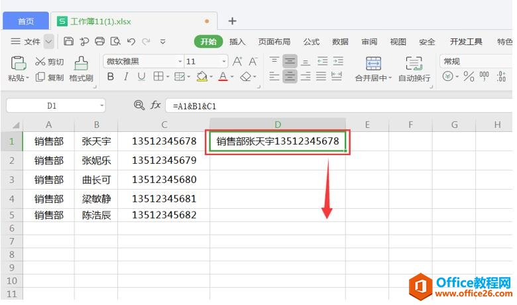This screenshot has height=305, width=517.
Task: Click the align right icon
Action: click(x=306, y=76)
